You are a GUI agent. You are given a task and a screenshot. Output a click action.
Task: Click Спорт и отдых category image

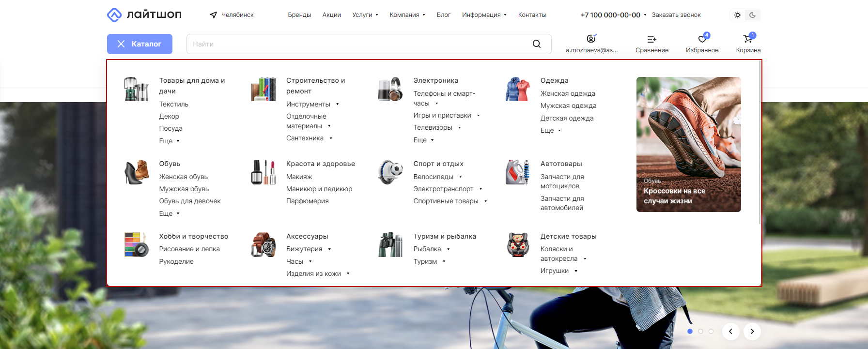[390, 172]
